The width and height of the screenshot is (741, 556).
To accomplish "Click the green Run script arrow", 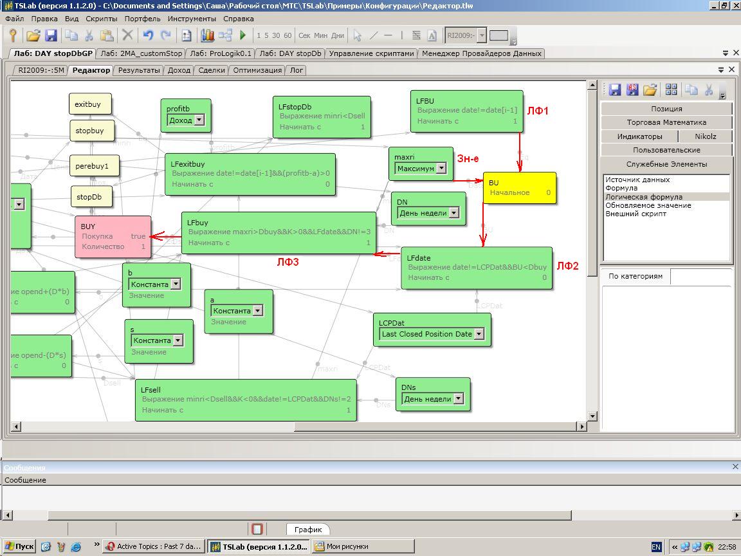I will click(243, 35).
